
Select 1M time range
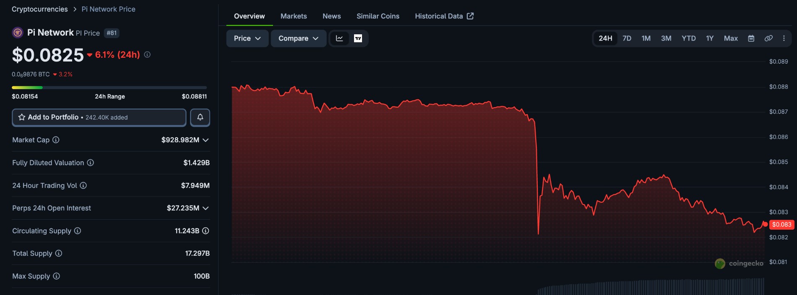click(646, 38)
